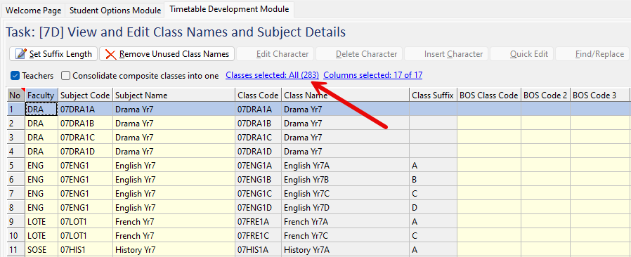Click class suffix D in row 8
The width and height of the screenshot is (631, 257).
tap(433, 208)
